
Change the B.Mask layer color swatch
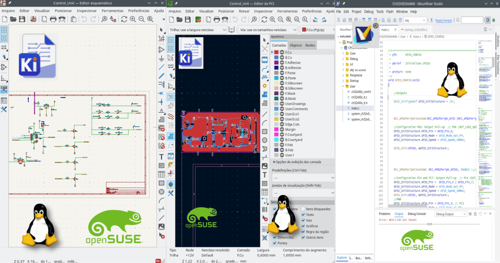click(276, 99)
